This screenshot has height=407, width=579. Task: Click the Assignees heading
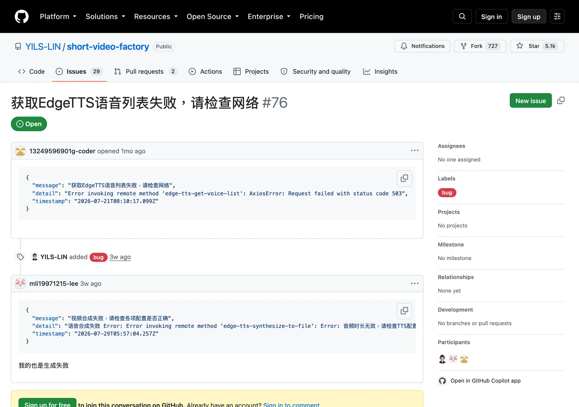451,146
